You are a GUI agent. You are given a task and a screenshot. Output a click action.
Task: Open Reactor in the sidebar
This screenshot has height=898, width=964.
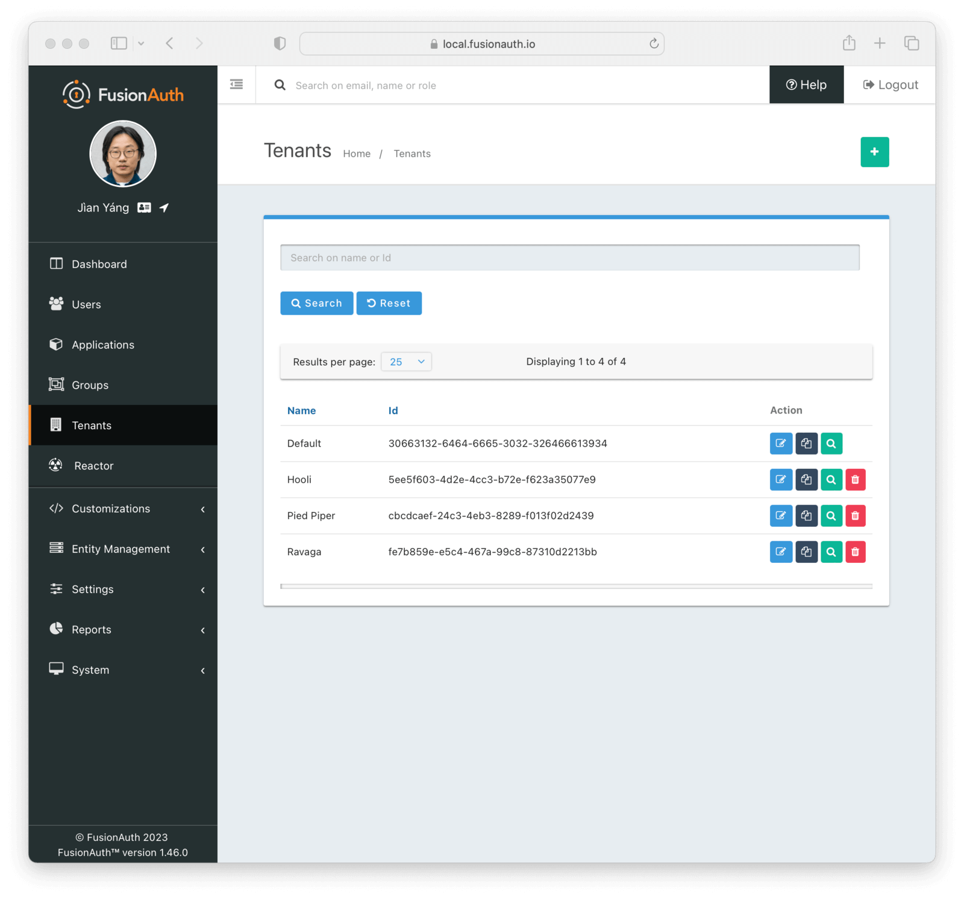point(123,466)
